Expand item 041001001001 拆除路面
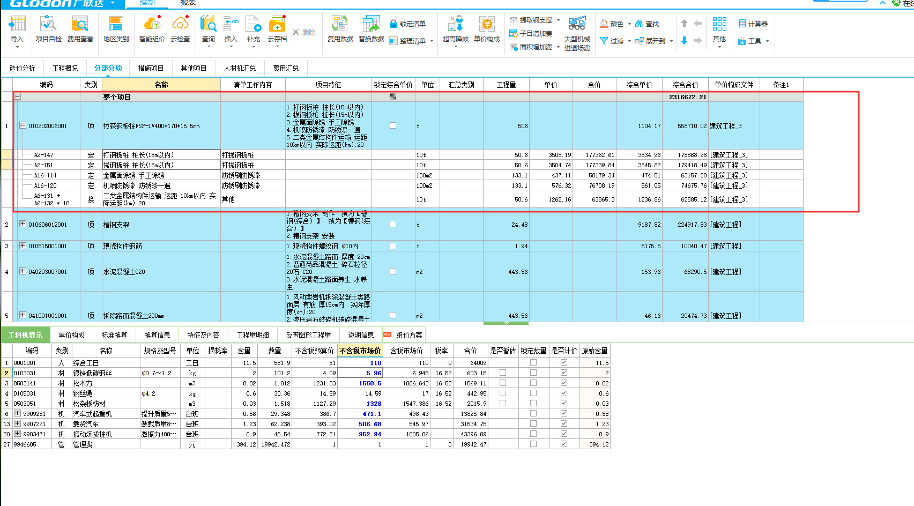This screenshot has width=914, height=506. 23,315
